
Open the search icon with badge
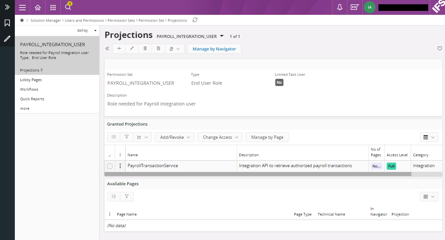[x=68, y=7]
